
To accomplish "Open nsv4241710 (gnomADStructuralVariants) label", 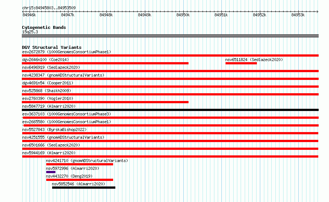I will tap(87, 161).
